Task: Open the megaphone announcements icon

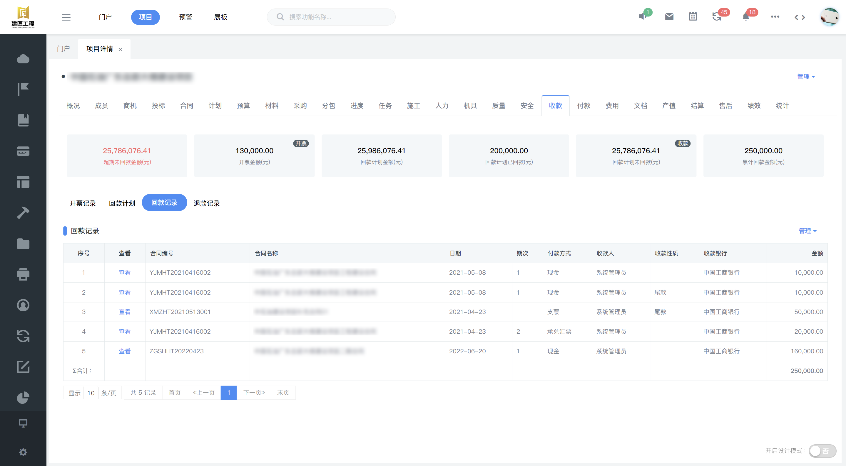Action: coord(643,16)
